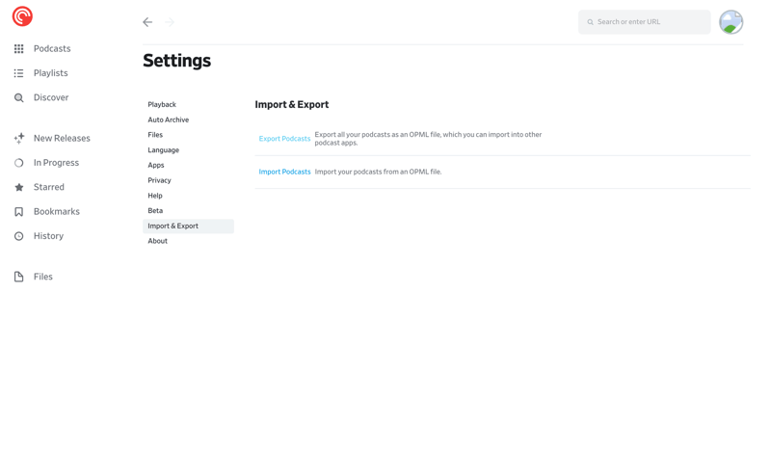The width and height of the screenshot is (771, 453).
Task: Click the History clock icon
Action: 18,236
